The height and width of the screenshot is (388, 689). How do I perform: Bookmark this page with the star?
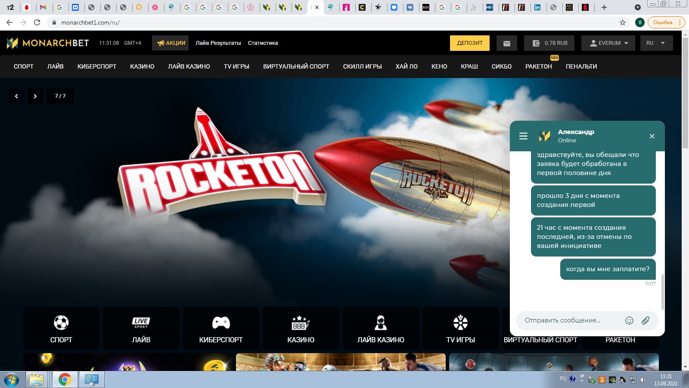[623, 22]
